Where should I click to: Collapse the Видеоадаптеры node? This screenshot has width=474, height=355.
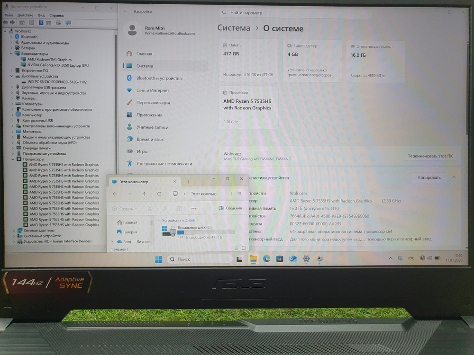click(11, 54)
